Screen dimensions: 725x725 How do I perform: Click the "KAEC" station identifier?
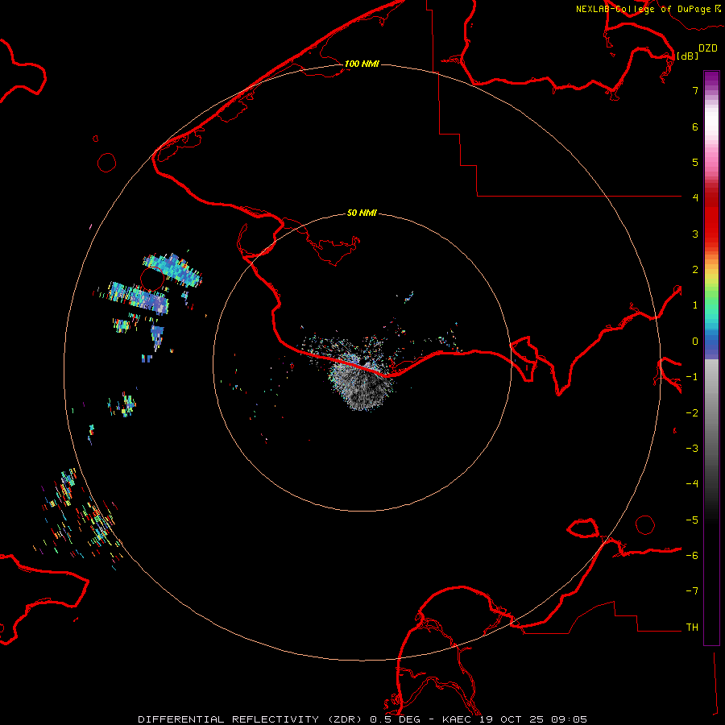point(457,719)
